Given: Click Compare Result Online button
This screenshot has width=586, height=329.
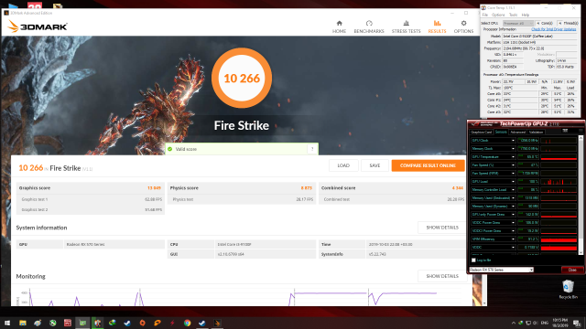Looking at the screenshot, I should (x=428, y=165).
